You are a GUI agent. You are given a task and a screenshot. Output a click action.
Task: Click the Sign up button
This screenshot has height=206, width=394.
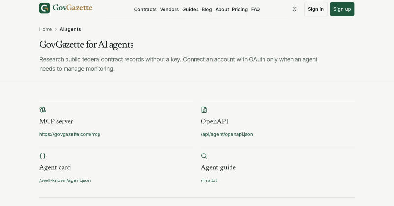[x=342, y=9]
